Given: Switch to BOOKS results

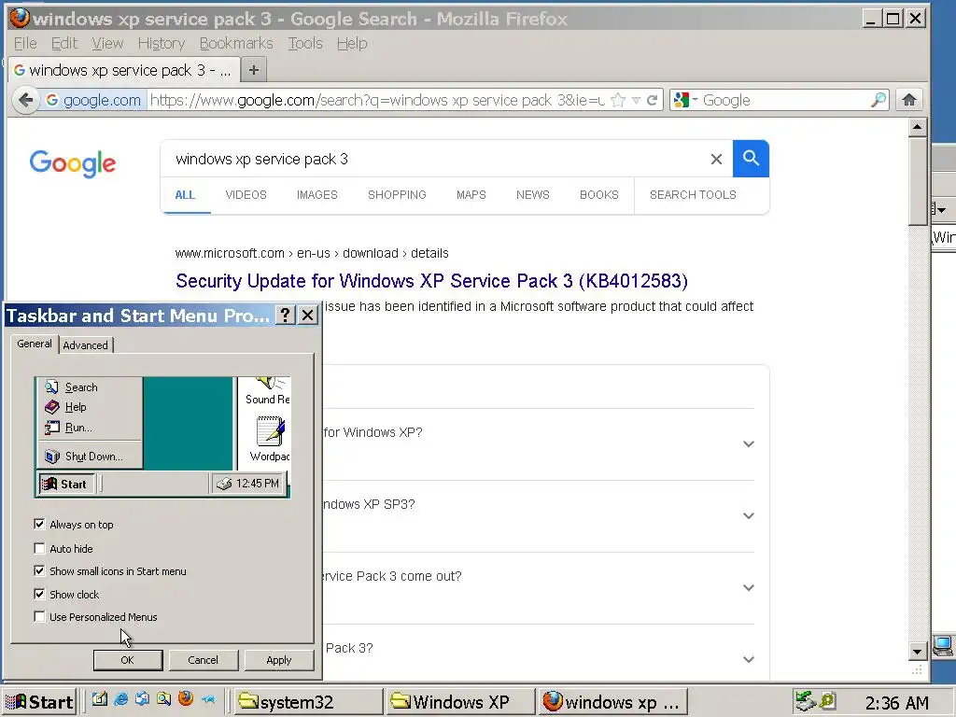Looking at the screenshot, I should (x=598, y=195).
